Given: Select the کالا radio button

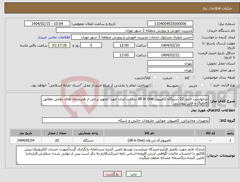Looking at the screenshot, I should 194,77.
